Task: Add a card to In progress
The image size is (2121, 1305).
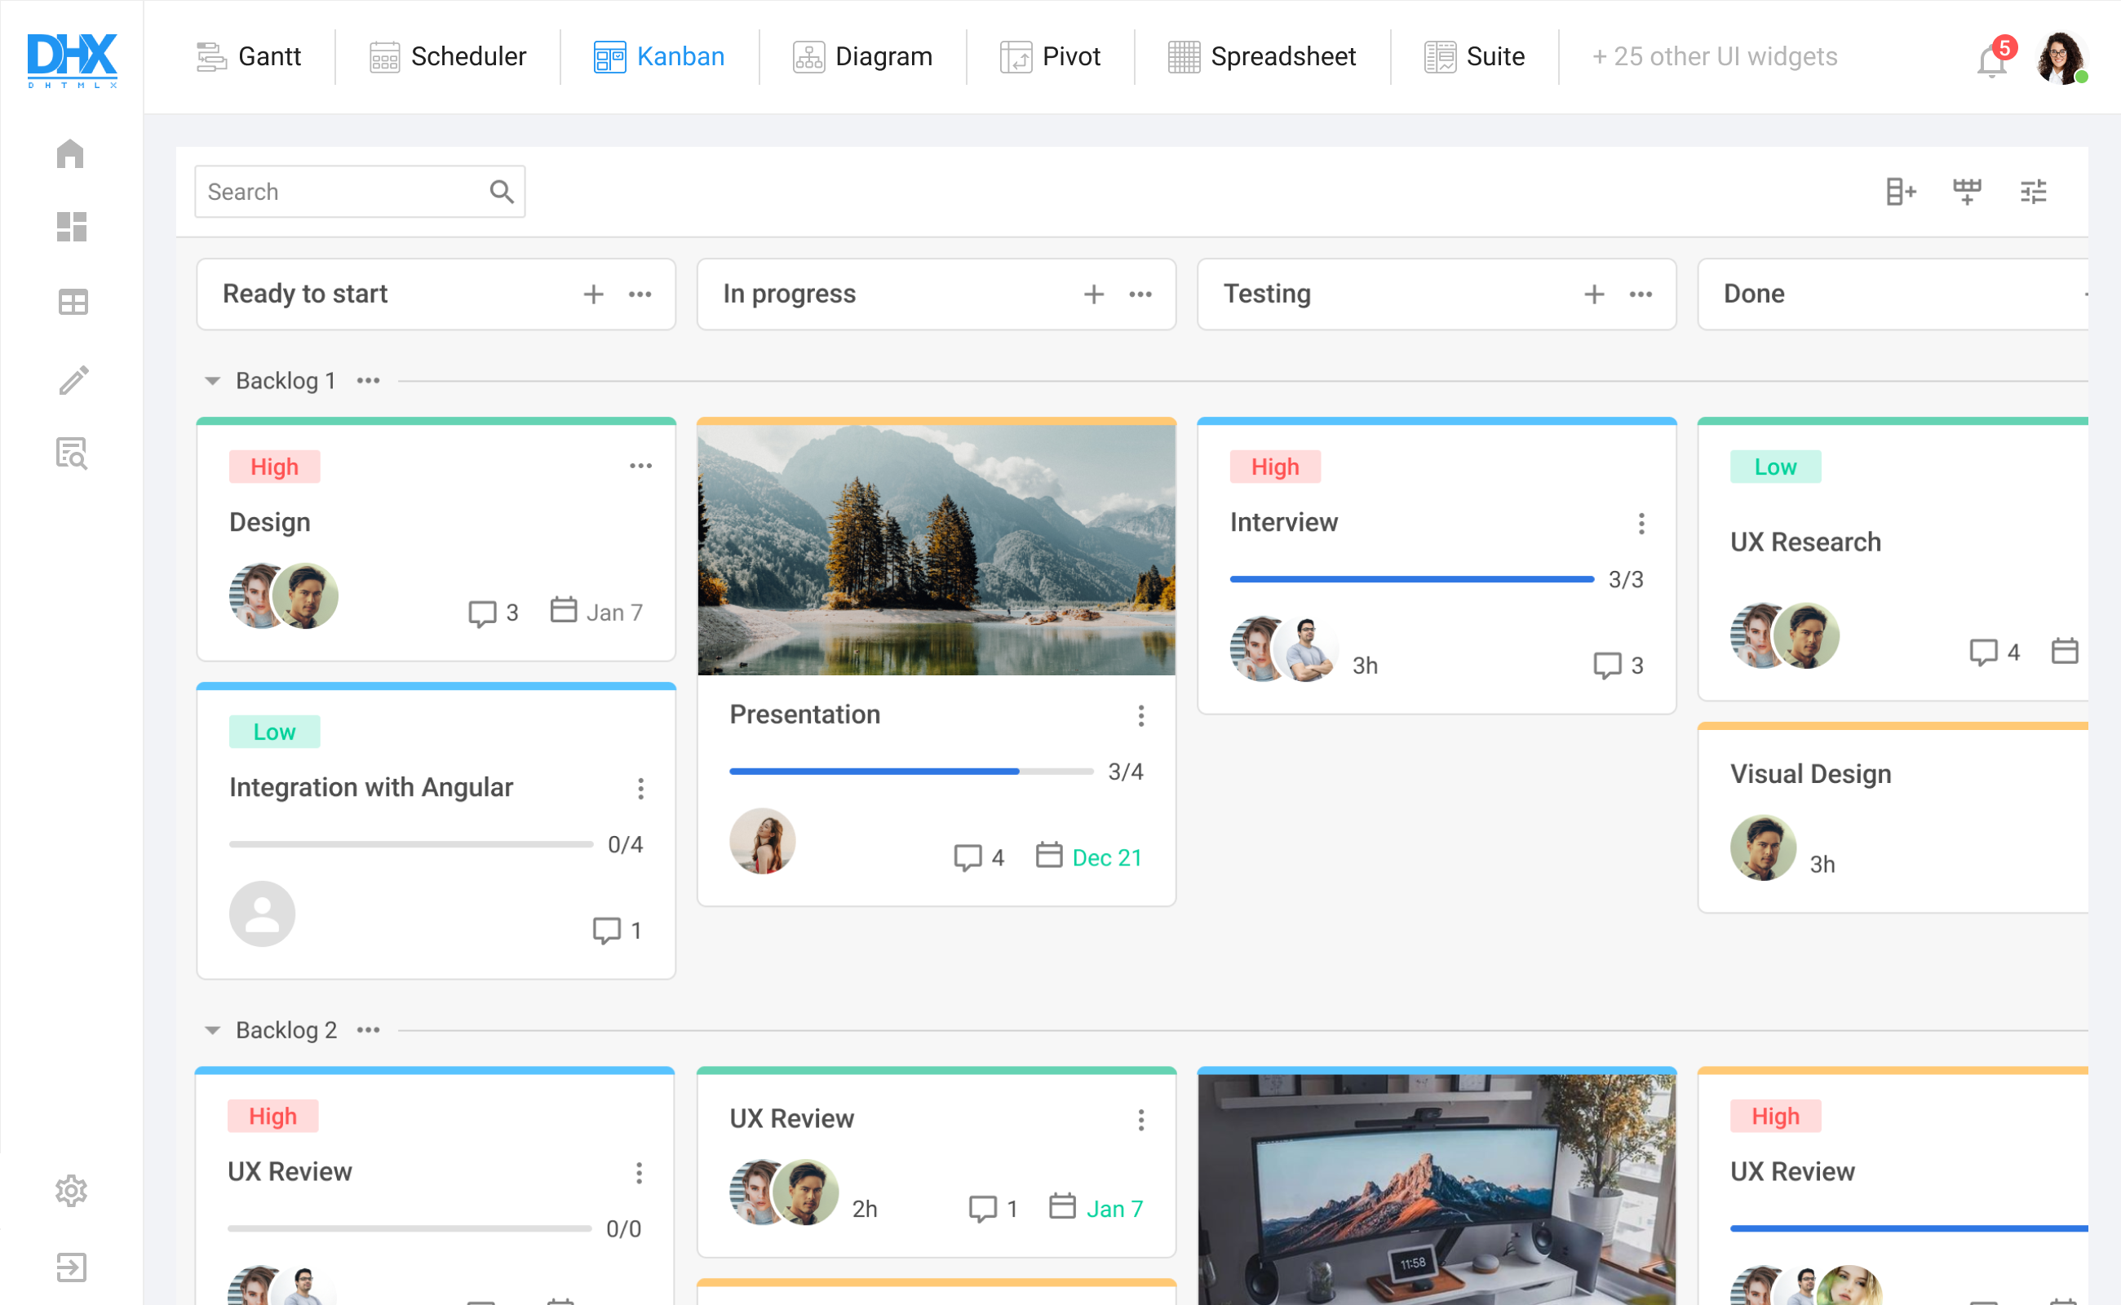Action: 1094,294
